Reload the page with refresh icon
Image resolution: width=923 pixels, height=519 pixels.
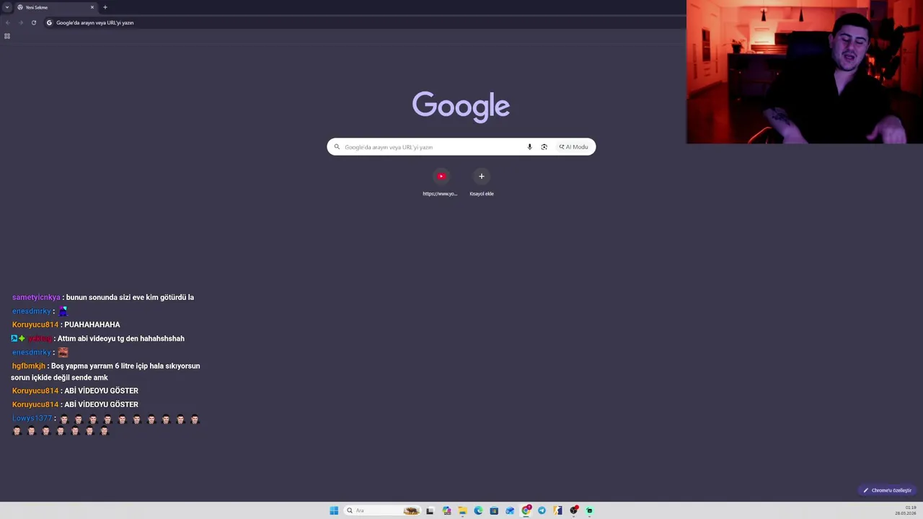click(34, 22)
